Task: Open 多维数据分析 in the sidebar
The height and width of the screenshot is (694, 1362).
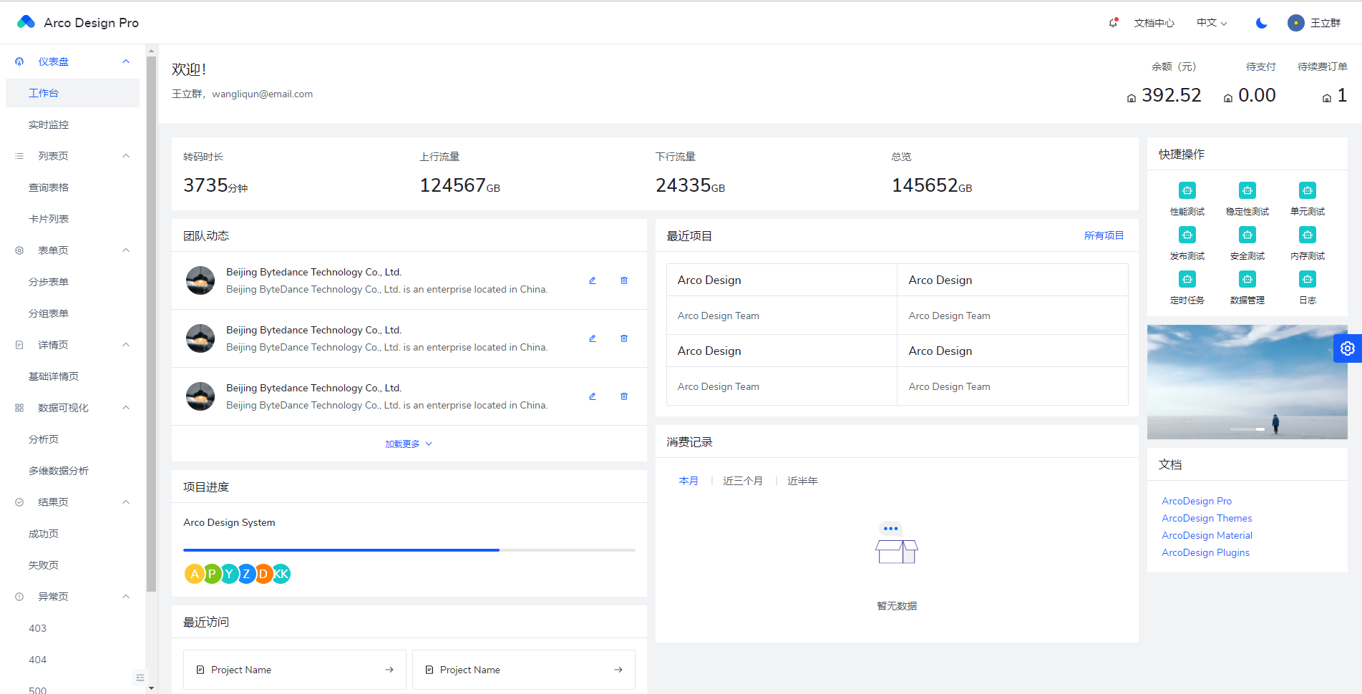Action: 72,471
